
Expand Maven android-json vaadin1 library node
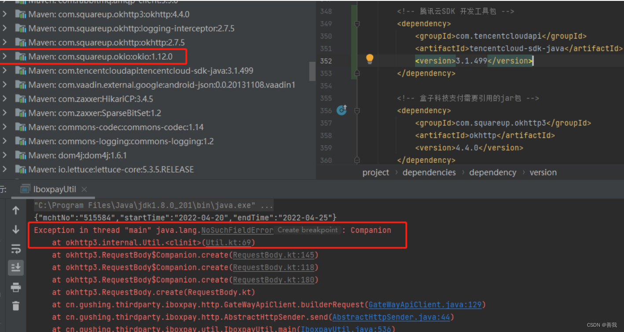click(4, 84)
